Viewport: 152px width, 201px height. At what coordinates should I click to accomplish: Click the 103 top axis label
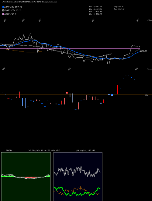pos(23,20)
